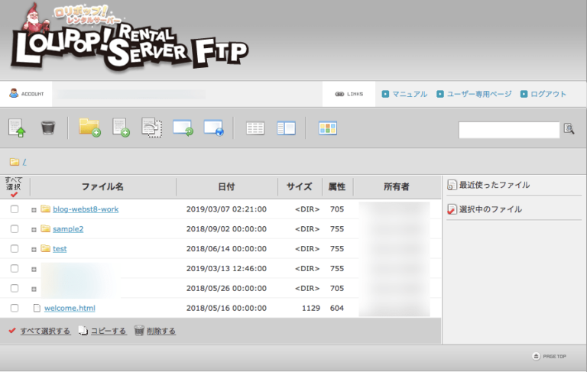Viewport: 587px width, 372px height.
Task: Tick the checkbox for test folder
Action: point(15,248)
